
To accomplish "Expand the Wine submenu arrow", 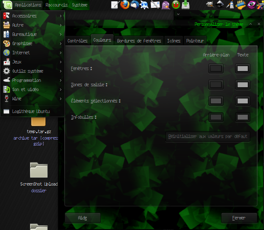I will [x=61, y=99].
